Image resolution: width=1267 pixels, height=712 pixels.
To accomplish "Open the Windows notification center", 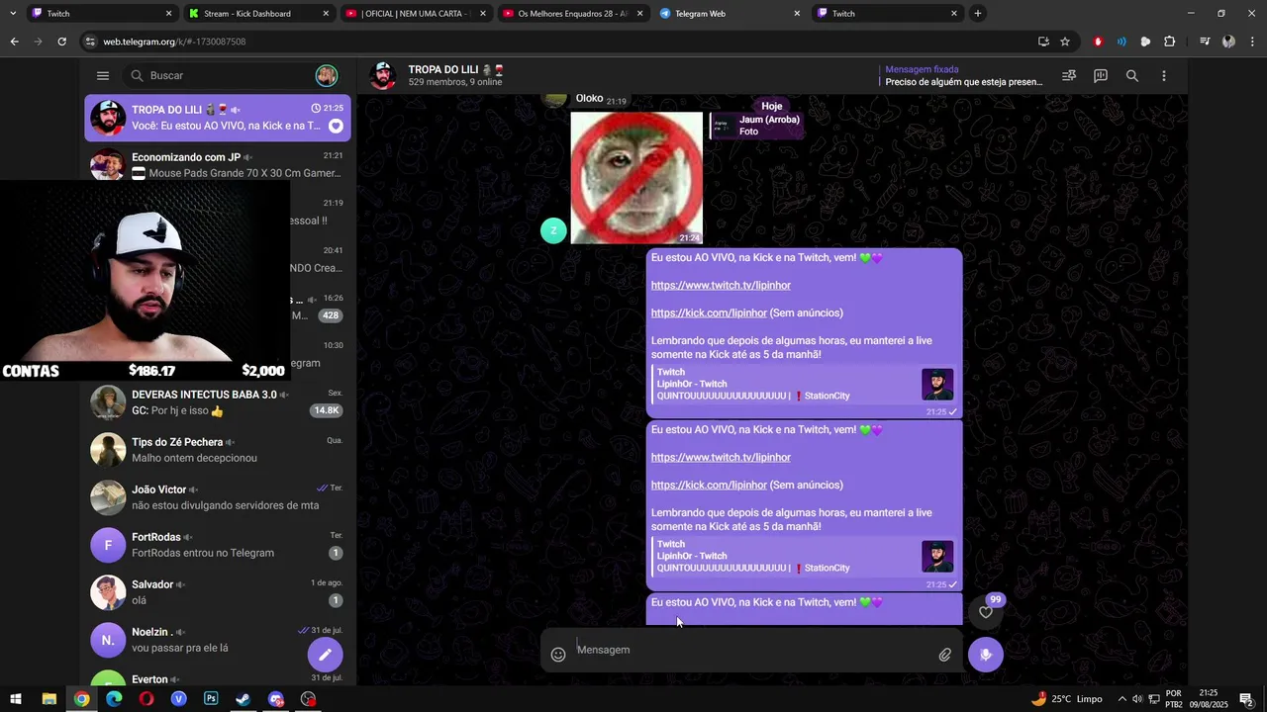I will [x=1246, y=699].
